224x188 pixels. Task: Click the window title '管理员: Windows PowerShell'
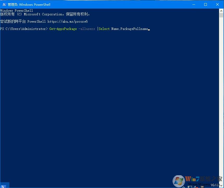(29, 5)
